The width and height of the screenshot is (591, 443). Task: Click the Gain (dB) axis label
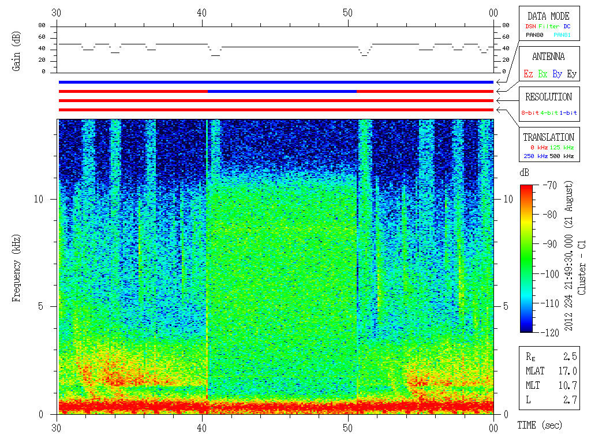[x=16, y=51]
